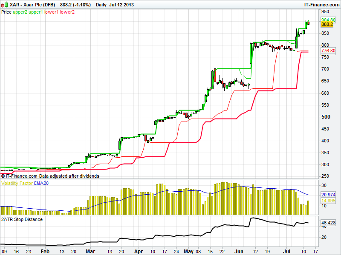Click the Daily timeframe label
The width and height of the screenshot is (341, 255).
pos(101,5)
